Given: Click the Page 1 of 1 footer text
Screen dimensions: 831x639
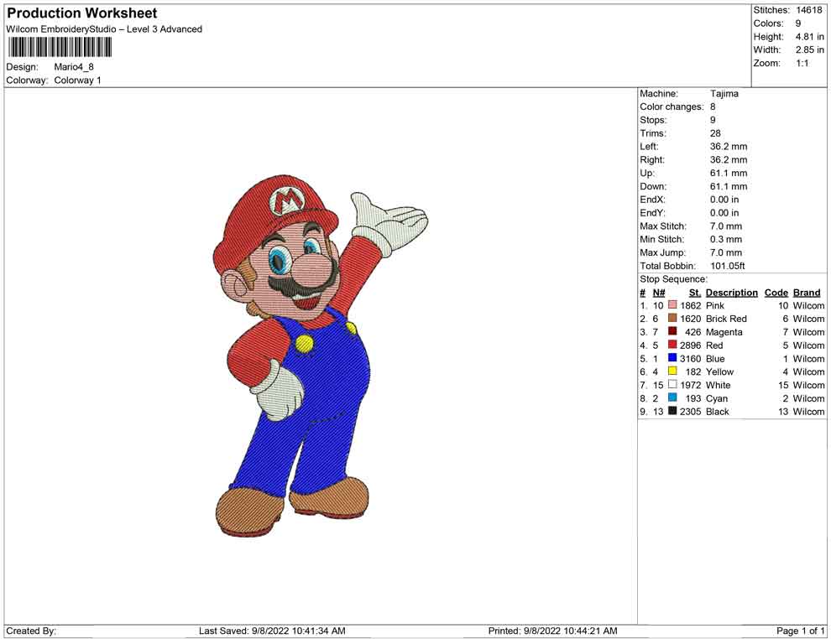Looking at the screenshot, I should pos(801,631).
